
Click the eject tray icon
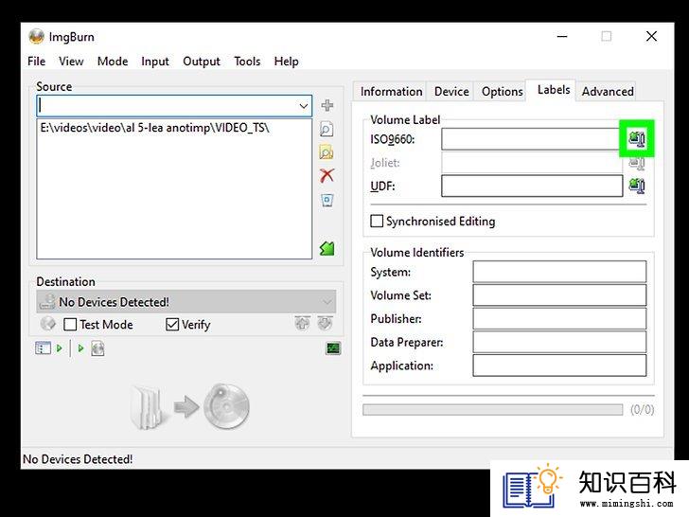[302, 323]
